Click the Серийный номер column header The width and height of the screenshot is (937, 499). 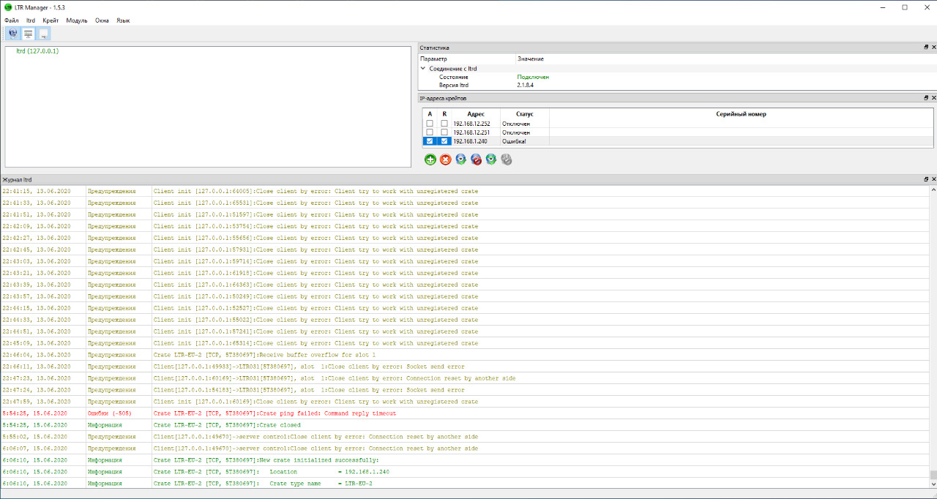click(742, 114)
